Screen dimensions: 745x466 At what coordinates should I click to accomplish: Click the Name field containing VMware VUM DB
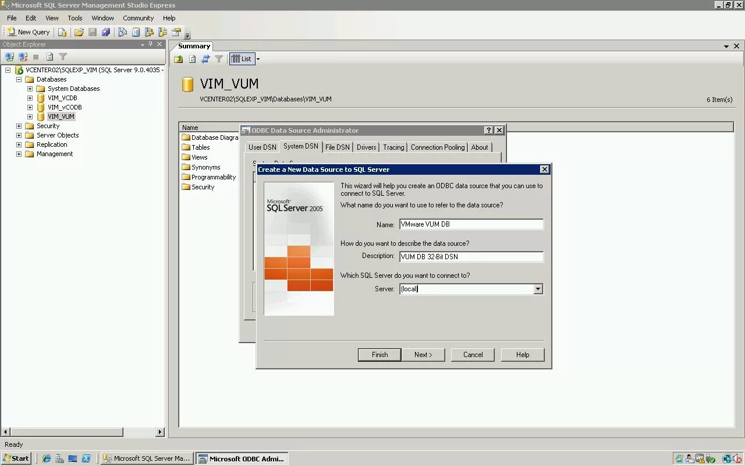tap(471, 224)
